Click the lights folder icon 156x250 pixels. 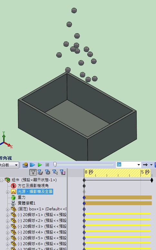click(x=14, y=192)
